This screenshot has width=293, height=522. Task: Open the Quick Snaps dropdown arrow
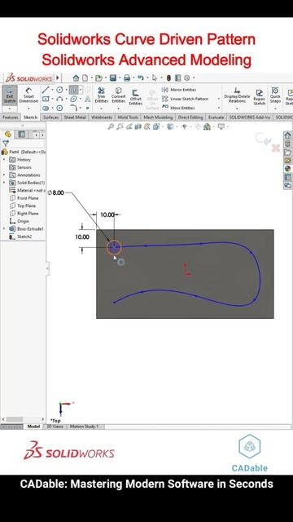coord(275,108)
